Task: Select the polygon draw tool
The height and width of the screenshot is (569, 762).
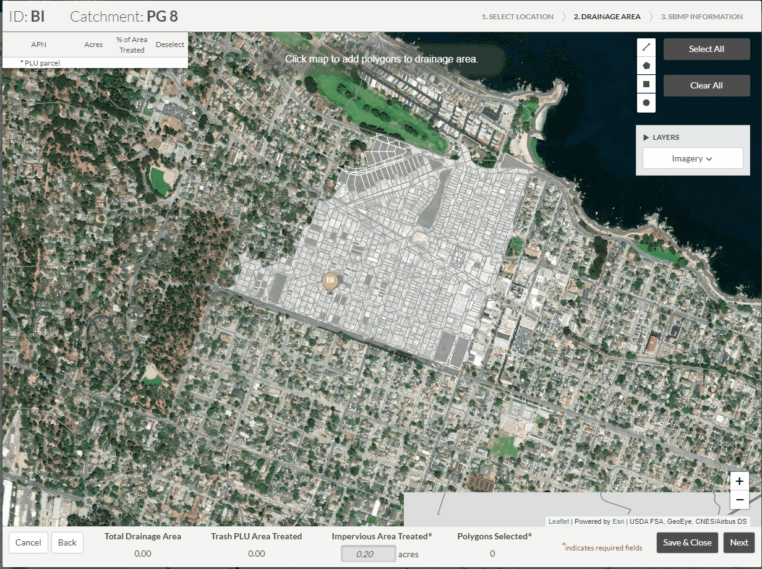Action: point(646,66)
